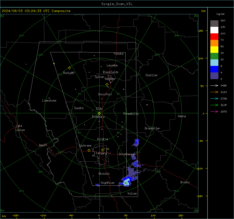
Task: Click the yellow diamond marker above Calgary
Action: [103, 150]
